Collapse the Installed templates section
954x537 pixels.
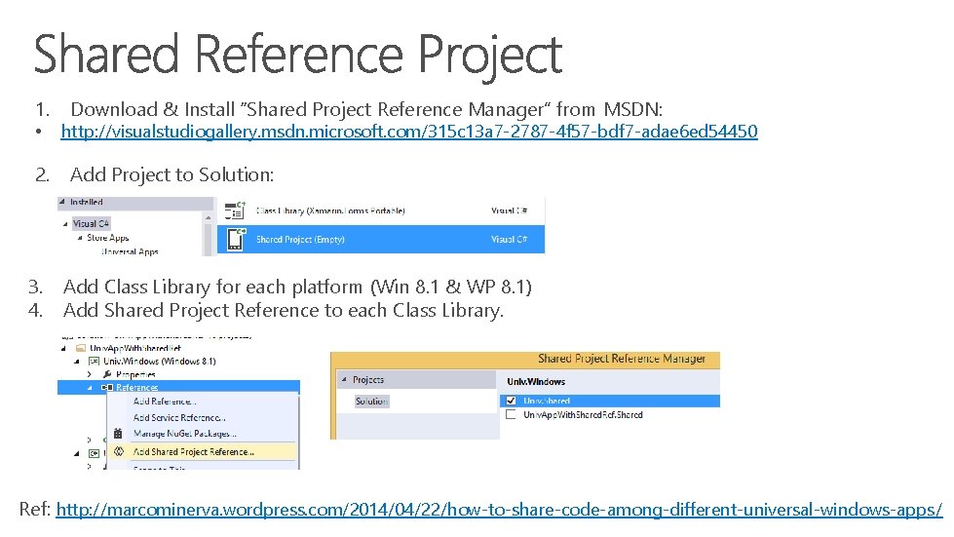pyautogui.click(x=62, y=202)
